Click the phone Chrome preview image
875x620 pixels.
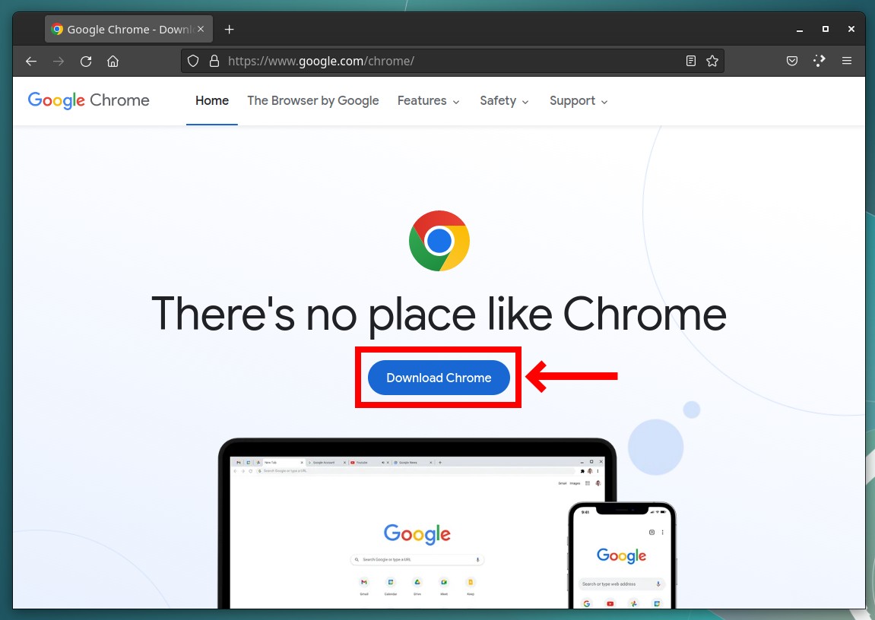(x=622, y=555)
